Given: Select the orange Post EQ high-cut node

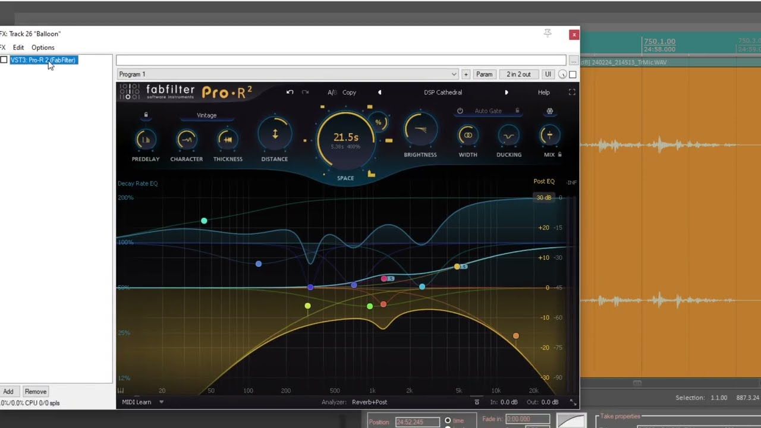Looking at the screenshot, I should click(x=516, y=336).
